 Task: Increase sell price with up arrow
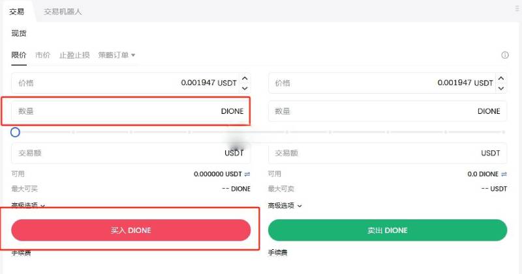501,78
